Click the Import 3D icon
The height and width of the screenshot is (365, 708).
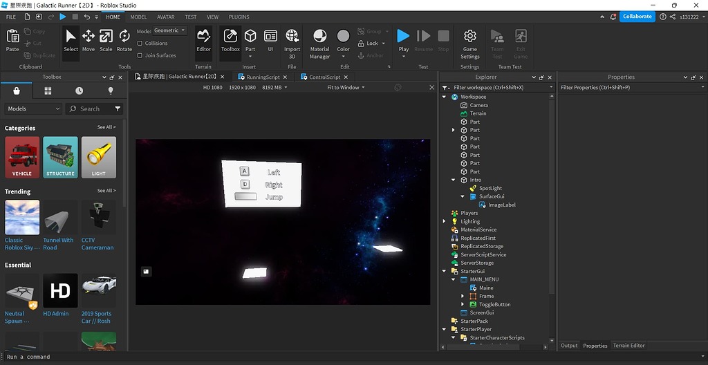click(292, 40)
